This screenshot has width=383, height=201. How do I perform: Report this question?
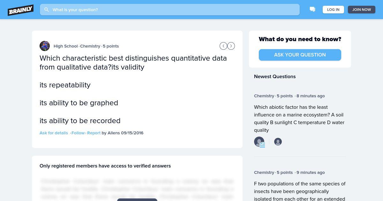94,133
